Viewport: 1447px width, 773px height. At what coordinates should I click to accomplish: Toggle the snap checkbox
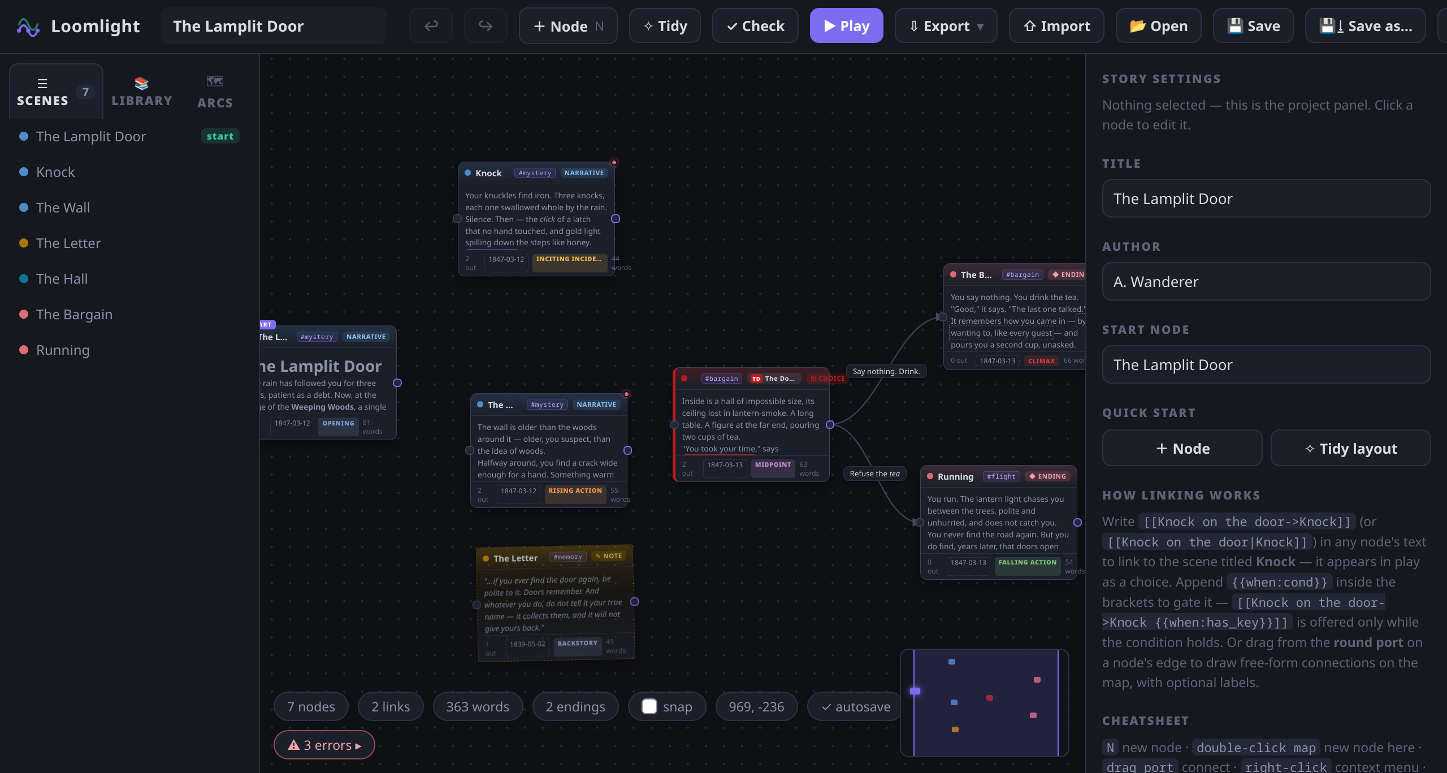tap(649, 706)
